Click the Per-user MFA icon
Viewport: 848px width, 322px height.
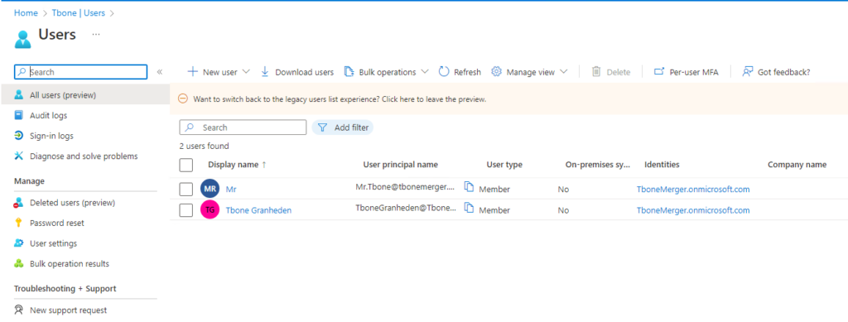[x=658, y=72]
